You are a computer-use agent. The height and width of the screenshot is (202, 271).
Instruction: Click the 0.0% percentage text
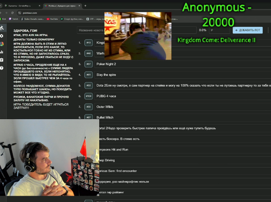point(203,30)
